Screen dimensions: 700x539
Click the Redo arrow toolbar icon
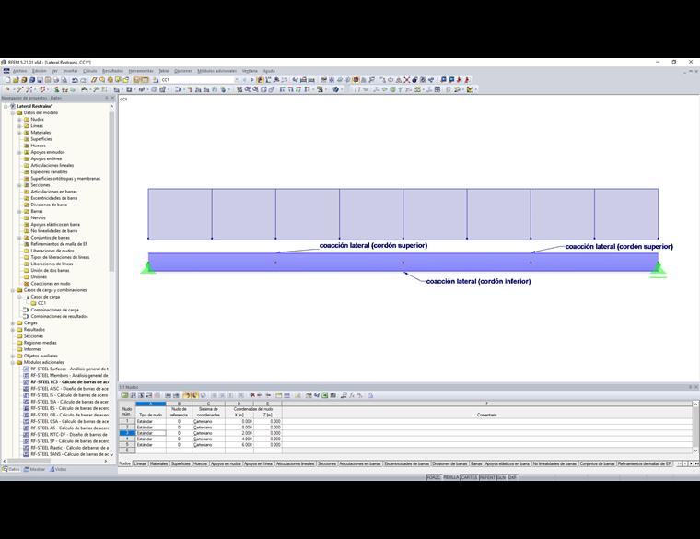[x=83, y=80]
